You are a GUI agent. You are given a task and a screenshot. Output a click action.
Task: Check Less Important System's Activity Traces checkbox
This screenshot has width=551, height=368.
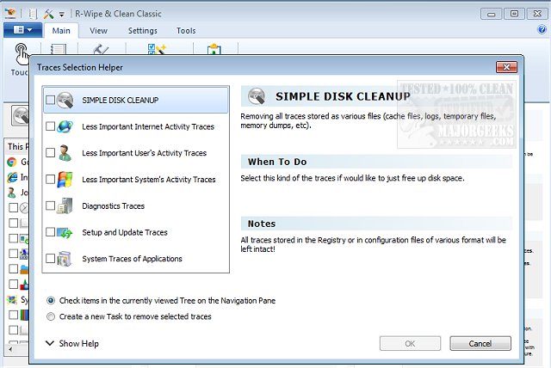(x=50, y=179)
